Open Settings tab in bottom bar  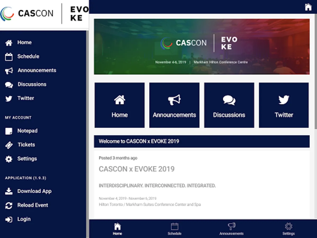[288, 229]
